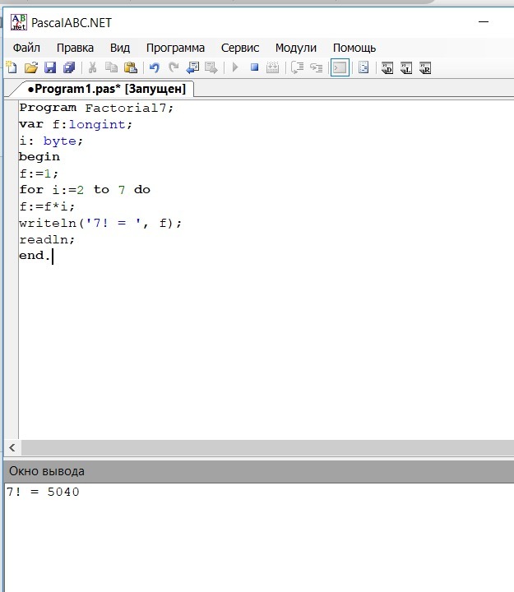Open the Помощь menu
Screen dimensions: 514x592
[x=354, y=48]
